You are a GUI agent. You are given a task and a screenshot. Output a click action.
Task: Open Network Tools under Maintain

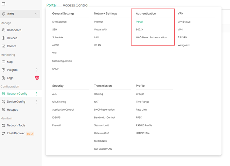[16, 125]
